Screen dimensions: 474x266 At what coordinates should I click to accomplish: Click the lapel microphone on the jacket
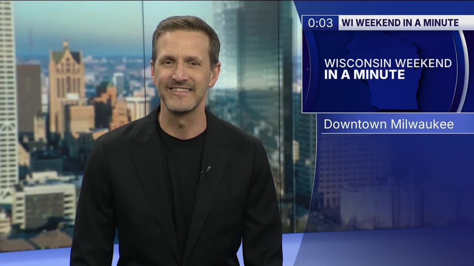click(x=206, y=170)
